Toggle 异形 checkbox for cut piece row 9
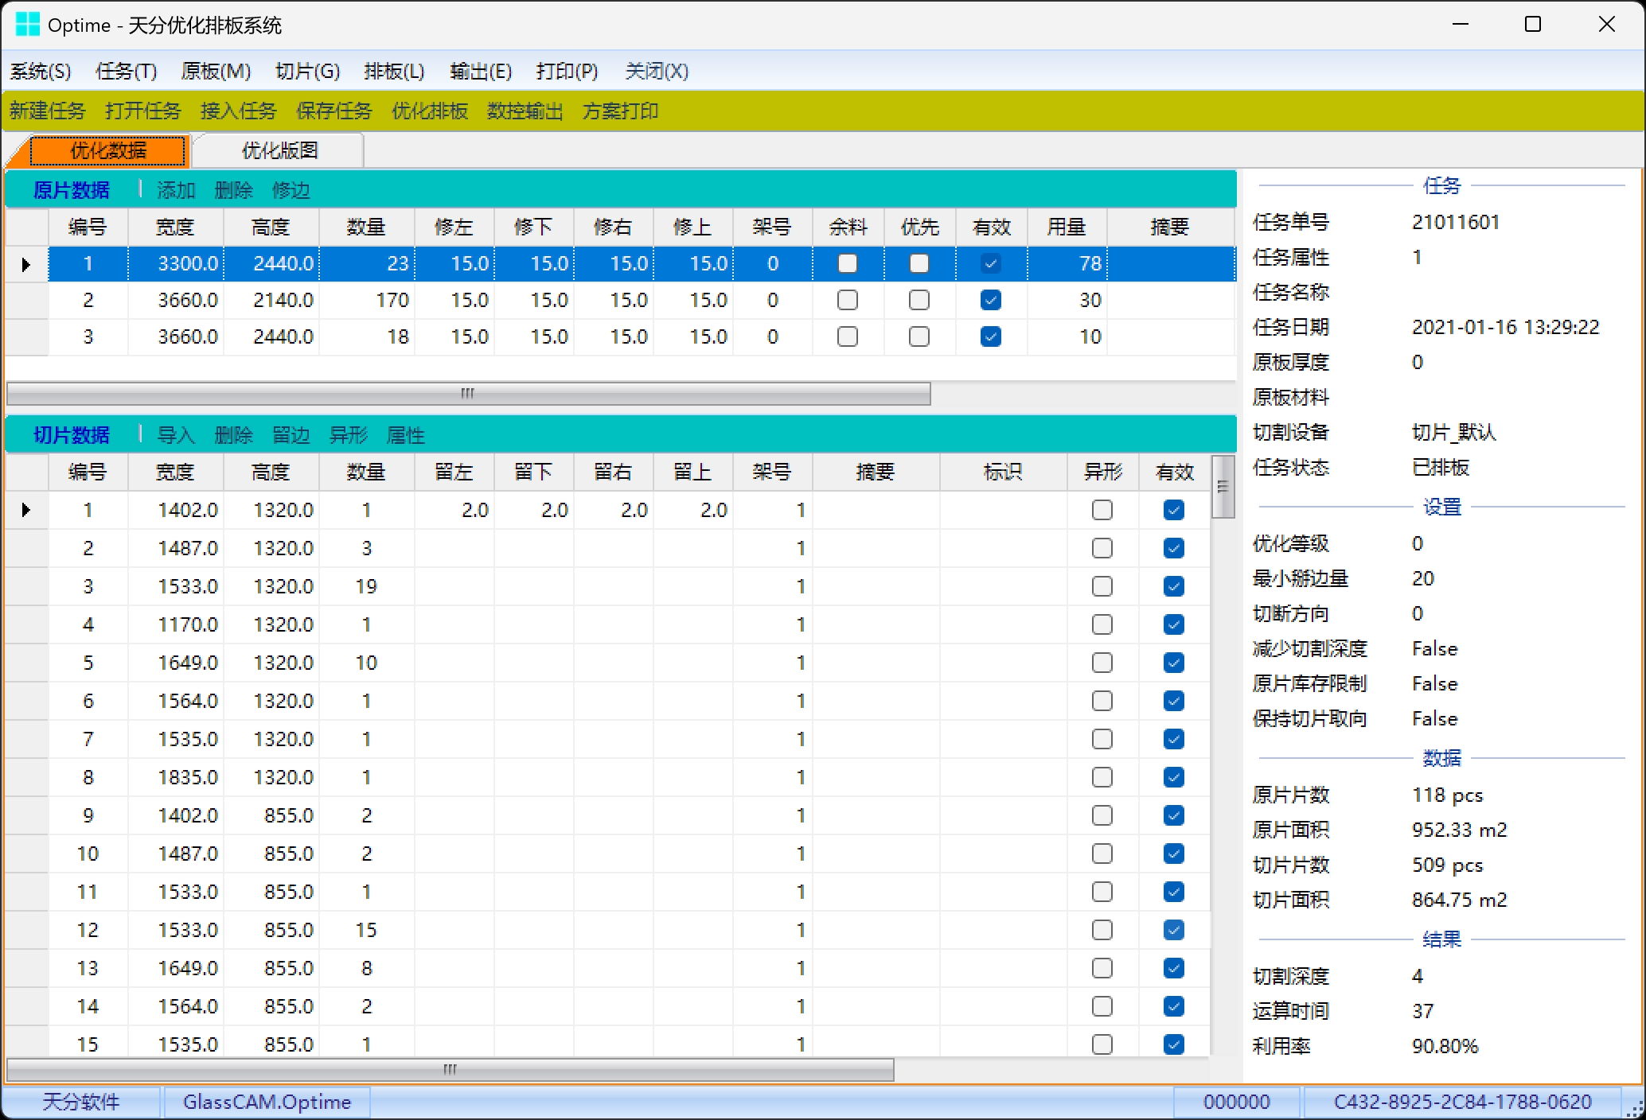The image size is (1646, 1120). [1102, 815]
